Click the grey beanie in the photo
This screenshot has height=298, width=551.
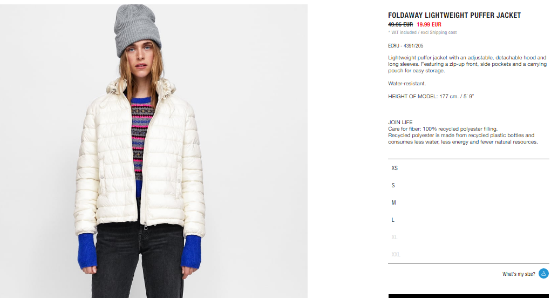[137, 30]
